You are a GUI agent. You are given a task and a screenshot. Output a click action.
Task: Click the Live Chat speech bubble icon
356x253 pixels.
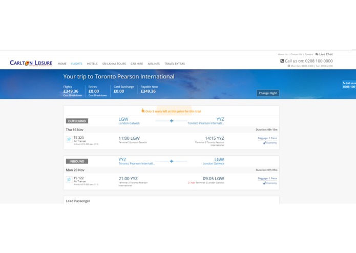(317, 54)
